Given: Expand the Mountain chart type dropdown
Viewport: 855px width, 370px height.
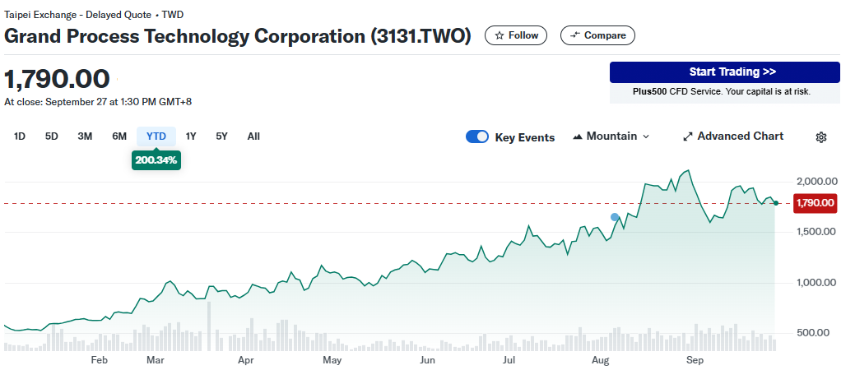Looking at the screenshot, I should click(611, 136).
